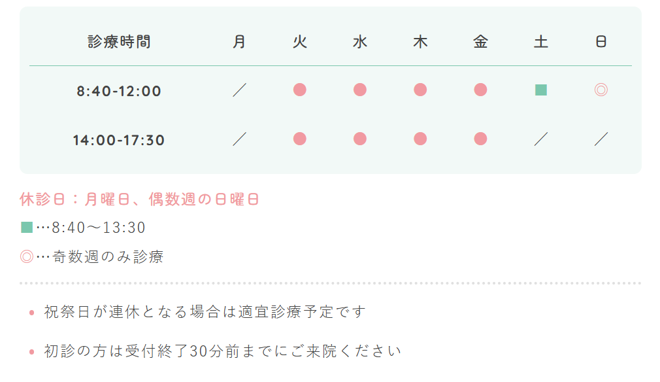Click the Sunday morning double circle

601,90
